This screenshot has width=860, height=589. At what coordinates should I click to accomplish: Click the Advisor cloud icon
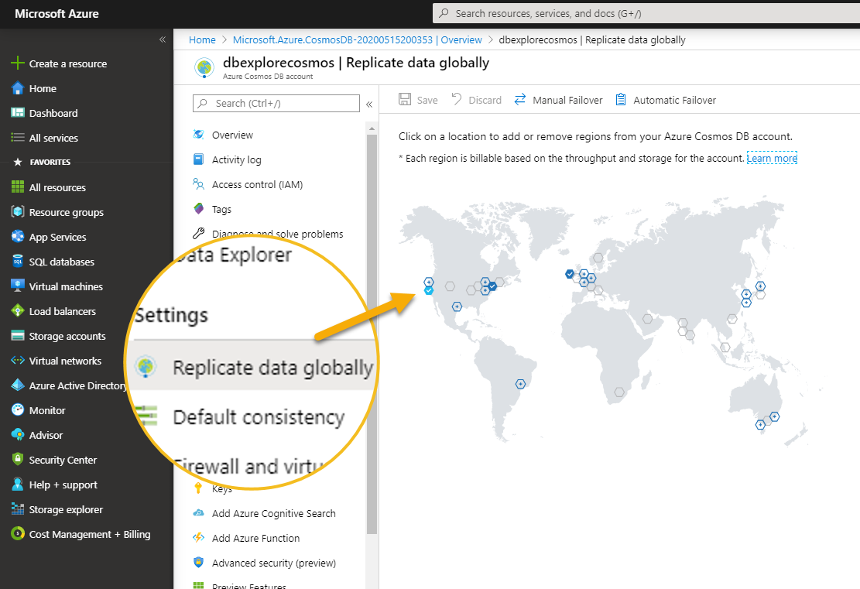18,434
